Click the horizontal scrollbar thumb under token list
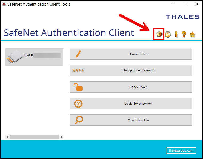Screen dimensions: 203x159 (34, 137)
